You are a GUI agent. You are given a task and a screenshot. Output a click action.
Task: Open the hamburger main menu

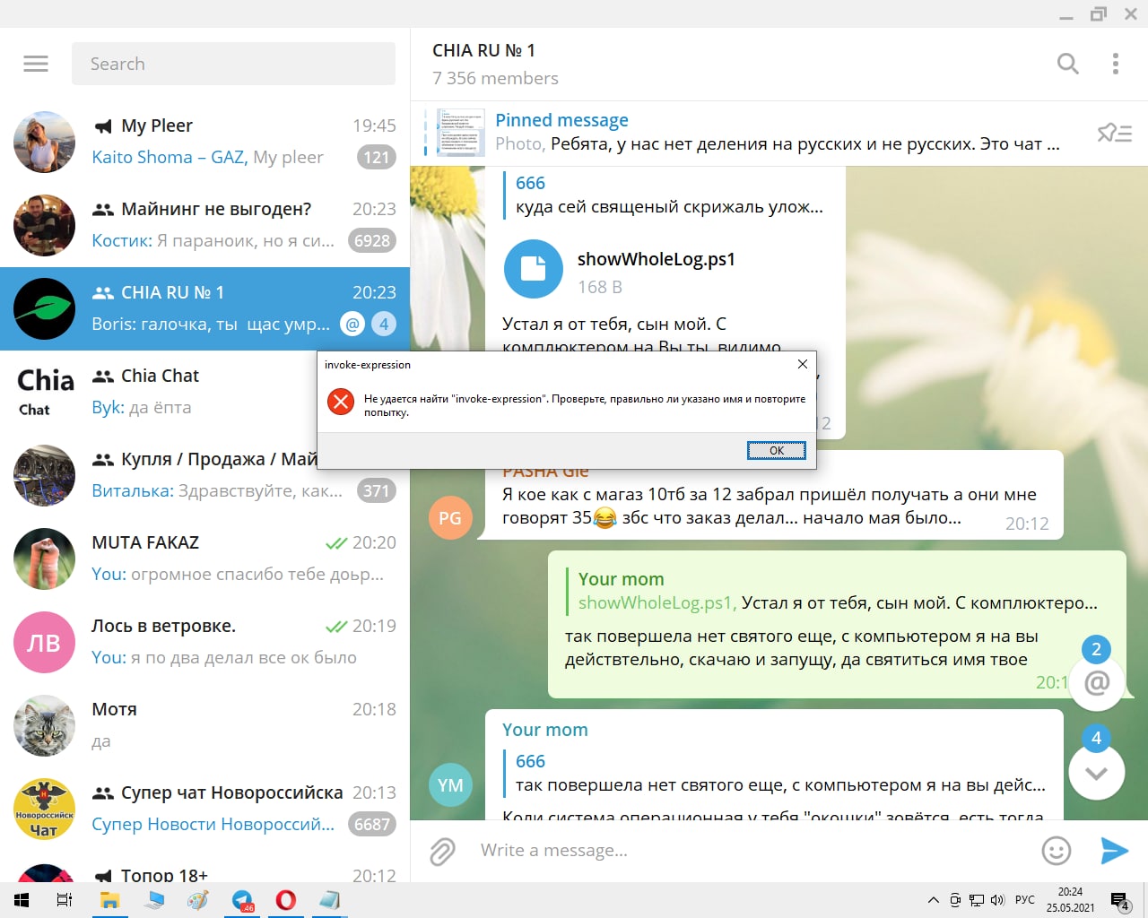pos(36,64)
